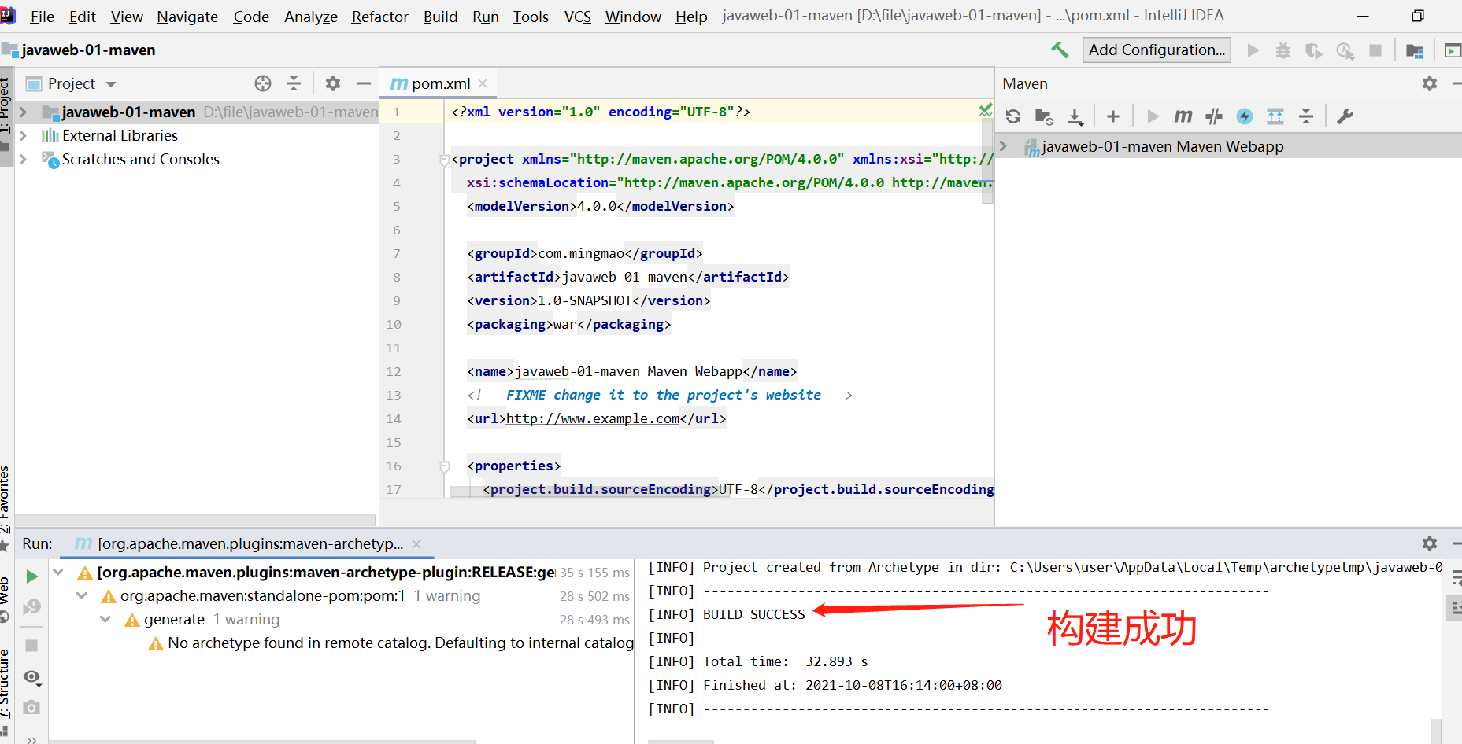Open Maven settings wrench
The height and width of the screenshot is (744, 1462).
click(1345, 116)
